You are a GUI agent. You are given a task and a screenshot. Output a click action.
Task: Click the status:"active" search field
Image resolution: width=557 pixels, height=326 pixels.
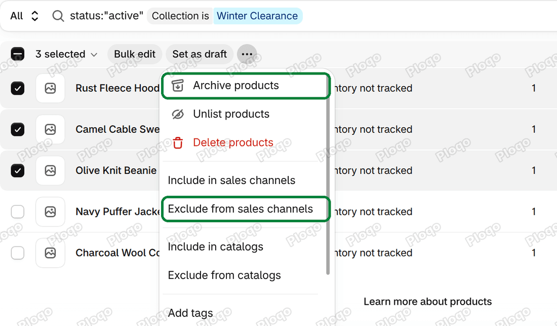click(106, 16)
